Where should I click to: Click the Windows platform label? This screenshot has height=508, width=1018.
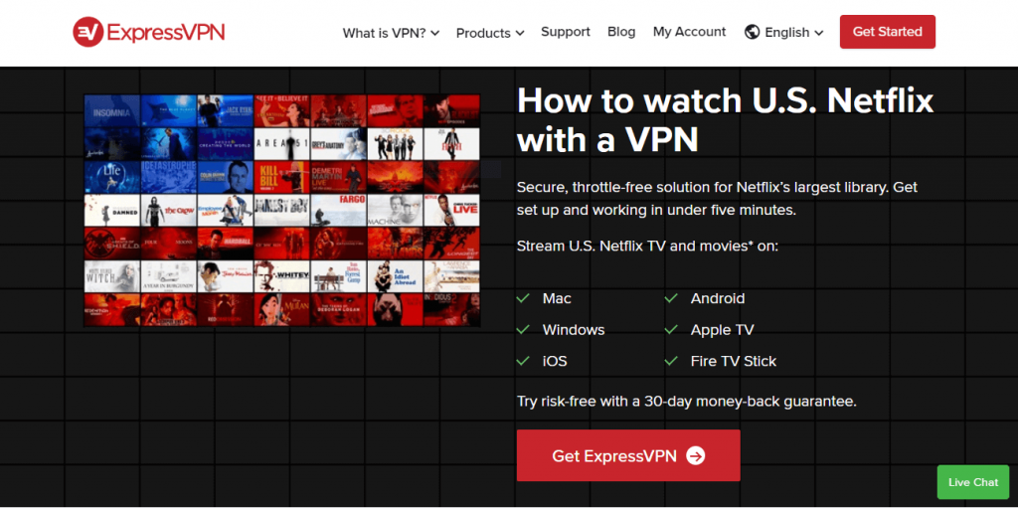(574, 330)
